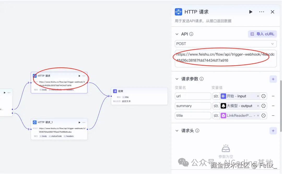Click the title output tag in 结束 node
The height and width of the screenshot is (174, 282).
pos(126,97)
